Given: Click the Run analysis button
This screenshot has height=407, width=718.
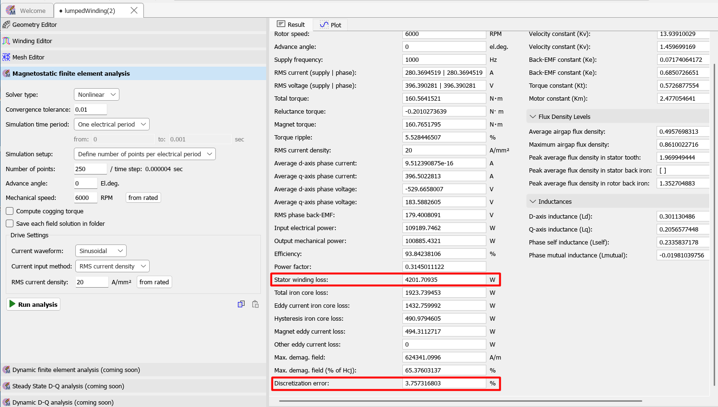Looking at the screenshot, I should click(x=33, y=304).
